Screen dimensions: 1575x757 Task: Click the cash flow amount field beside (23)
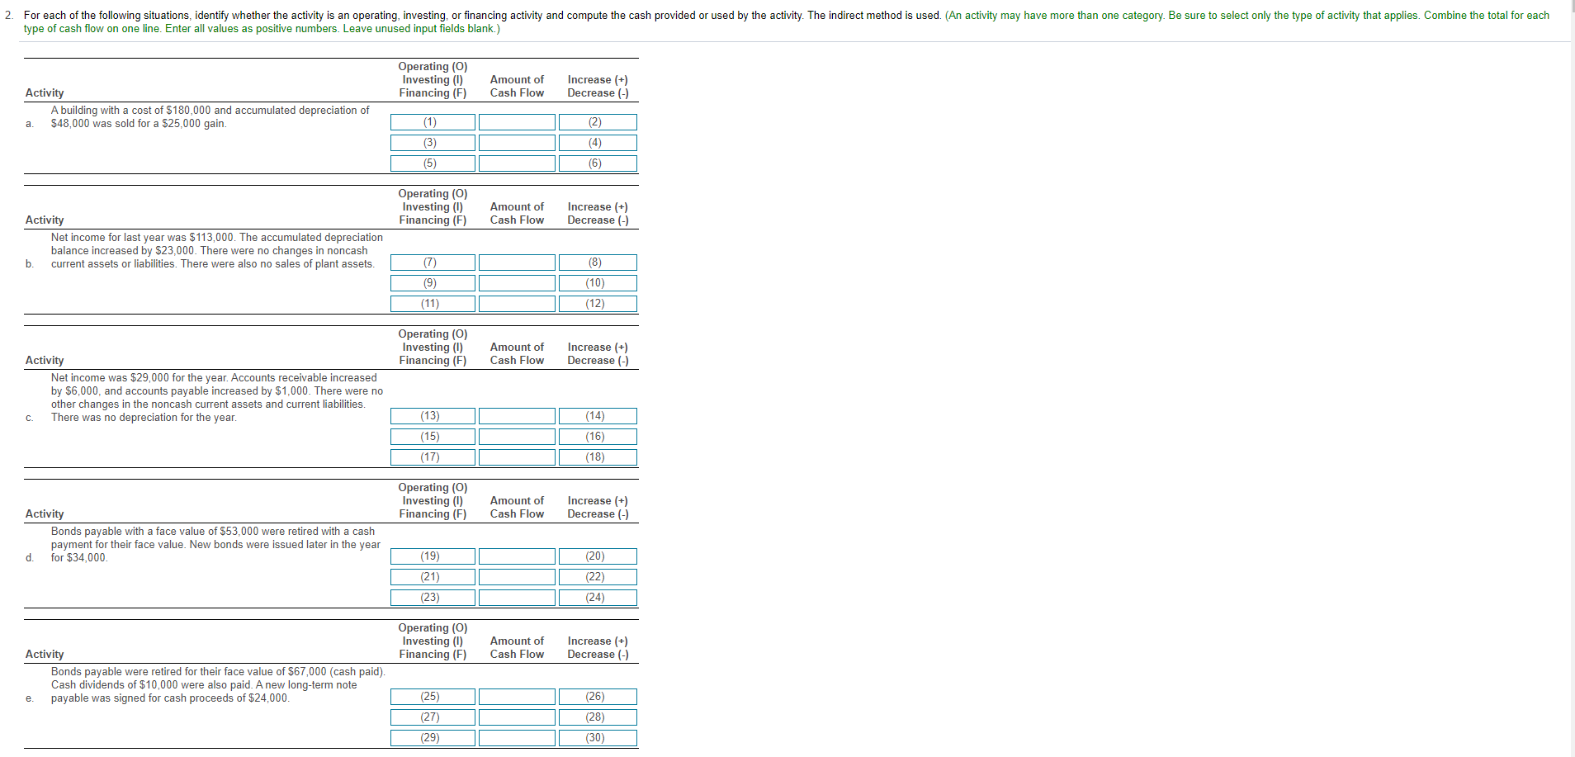[x=517, y=597]
